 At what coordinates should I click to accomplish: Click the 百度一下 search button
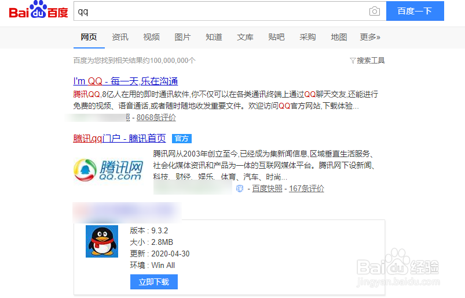pyautogui.click(x=415, y=11)
